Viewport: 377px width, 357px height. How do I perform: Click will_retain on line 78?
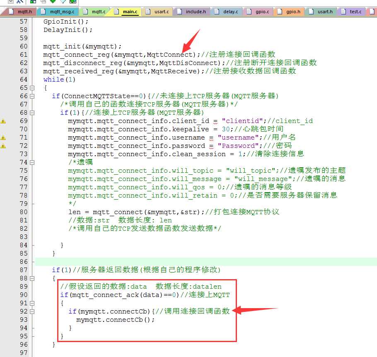(195, 196)
